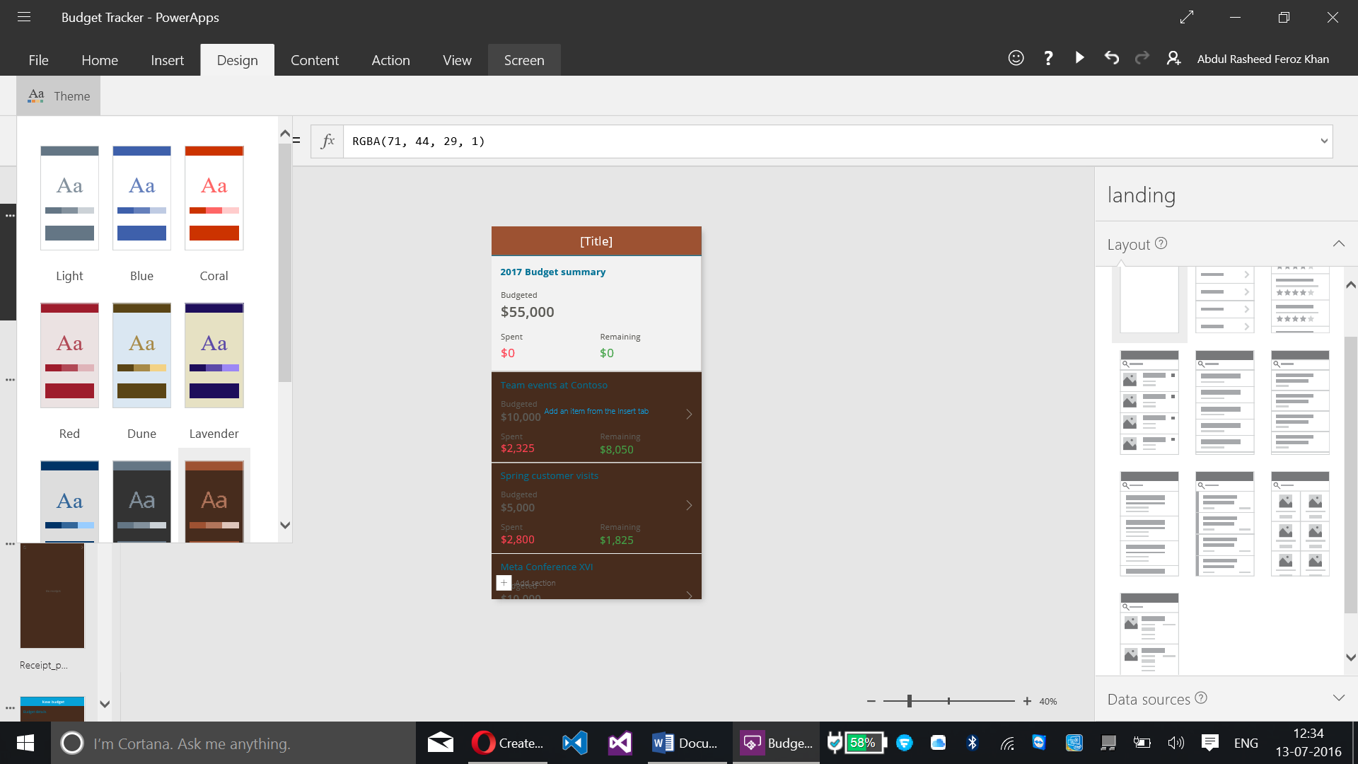Open the Bluetooth tray icon

pos(972,743)
